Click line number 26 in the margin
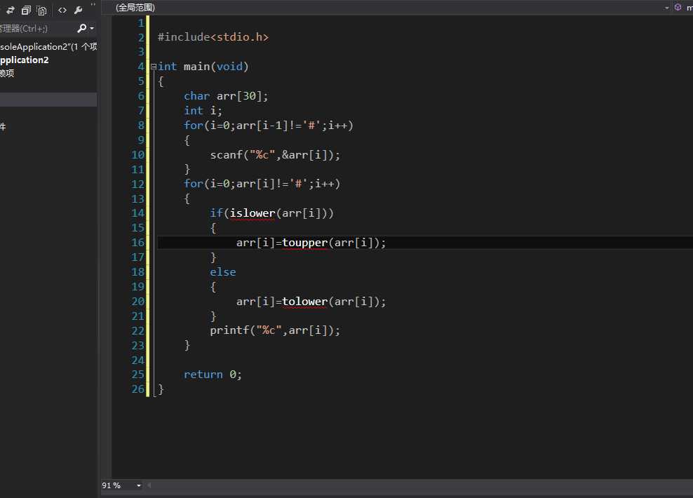693x498 pixels. point(138,389)
